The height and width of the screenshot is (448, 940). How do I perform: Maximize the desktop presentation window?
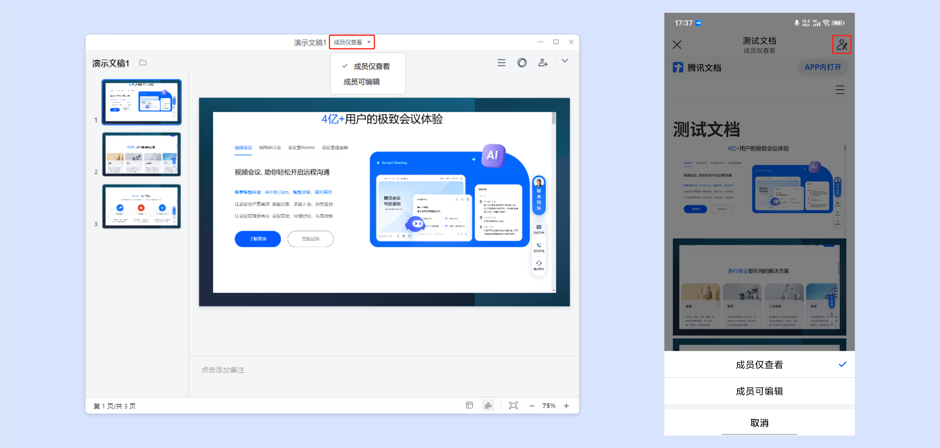pyautogui.click(x=556, y=42)
